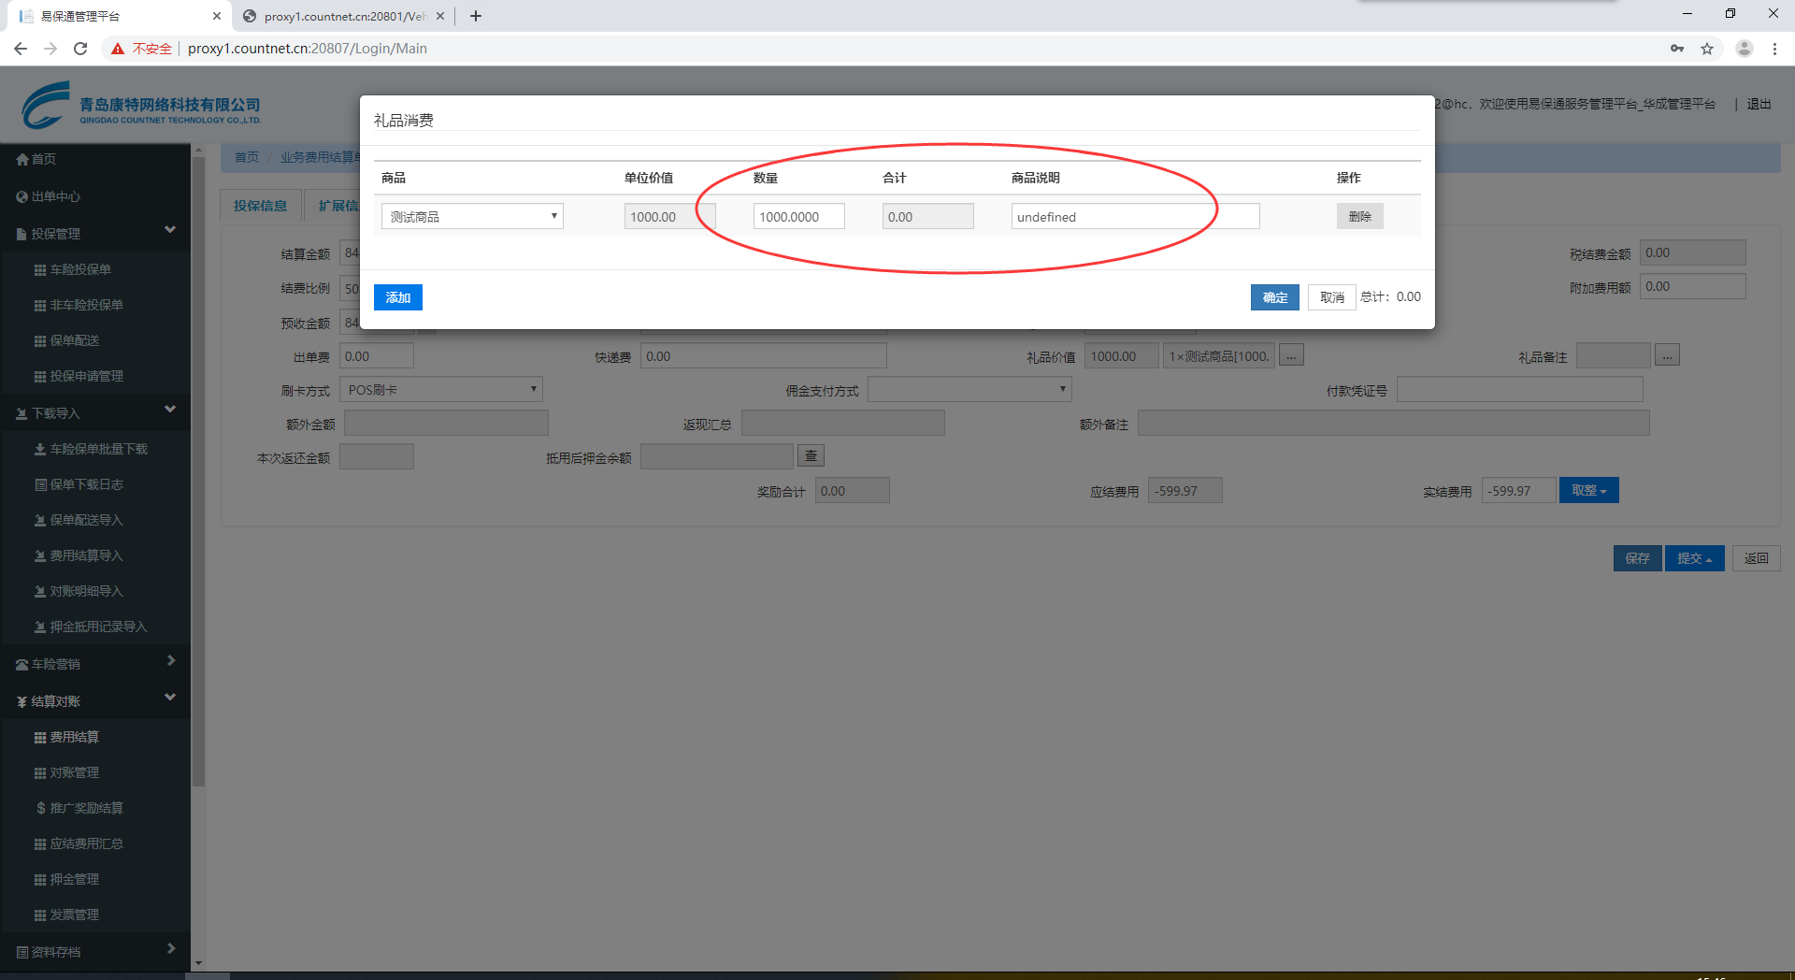The height and width of the screenshot is (980, 1795).
Task: Click the address bar URL
Action: [308, 49]
